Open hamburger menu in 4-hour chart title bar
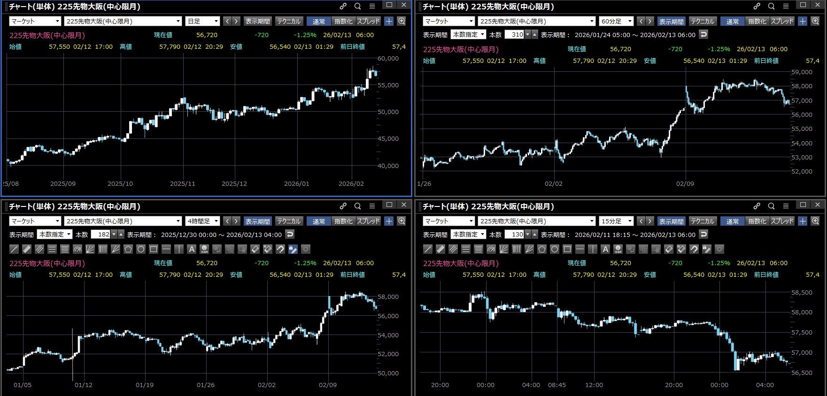 coord(372,206)
